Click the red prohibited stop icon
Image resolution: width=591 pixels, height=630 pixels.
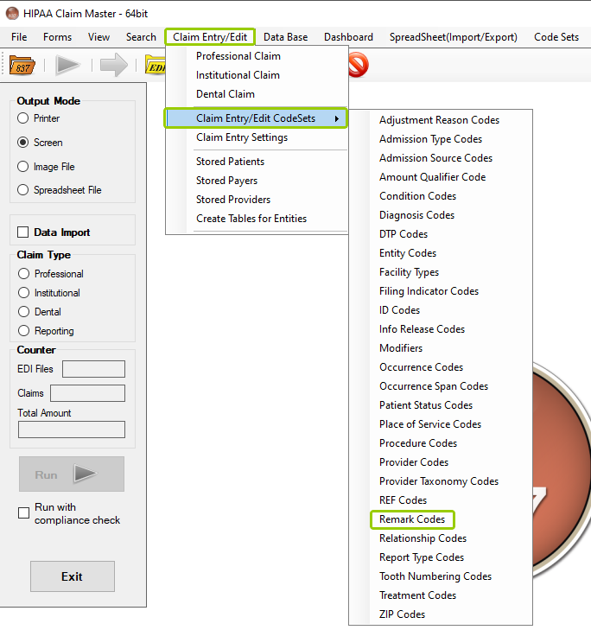pyautogui.click(x=358, y=65)
